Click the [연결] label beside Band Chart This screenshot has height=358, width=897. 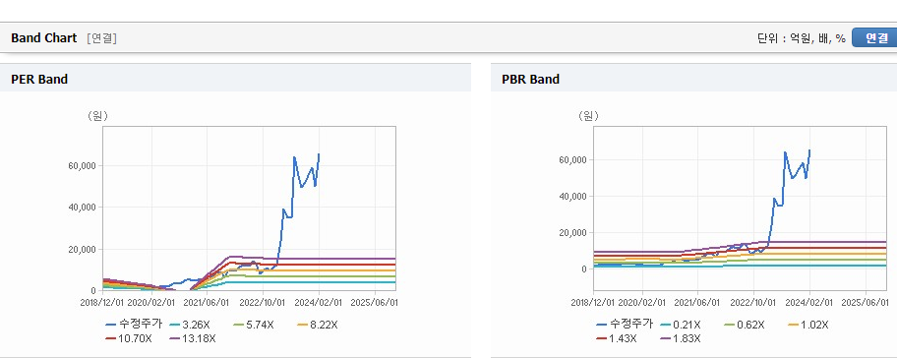coord(102,38)
